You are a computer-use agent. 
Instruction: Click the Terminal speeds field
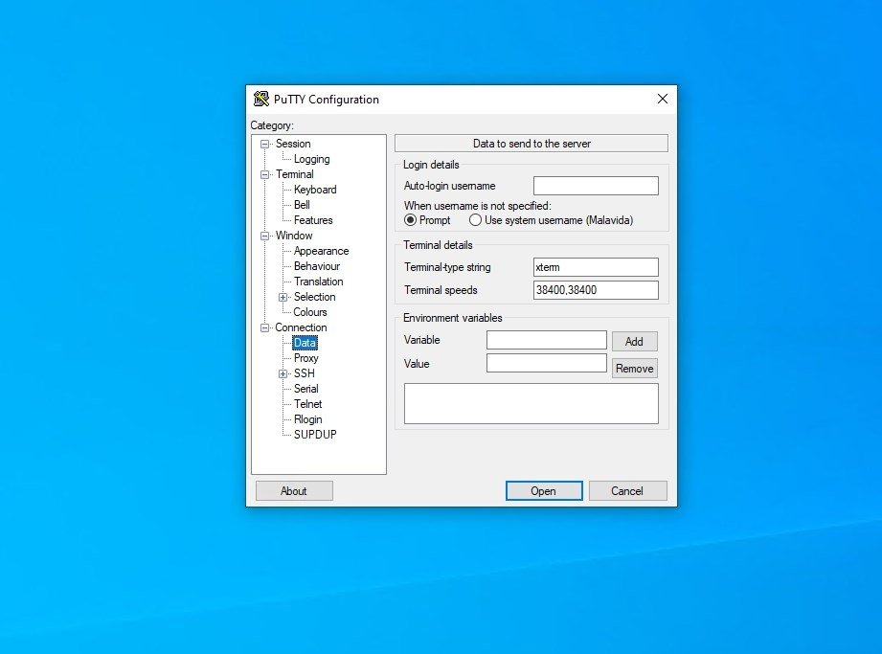tap(596, 290)
